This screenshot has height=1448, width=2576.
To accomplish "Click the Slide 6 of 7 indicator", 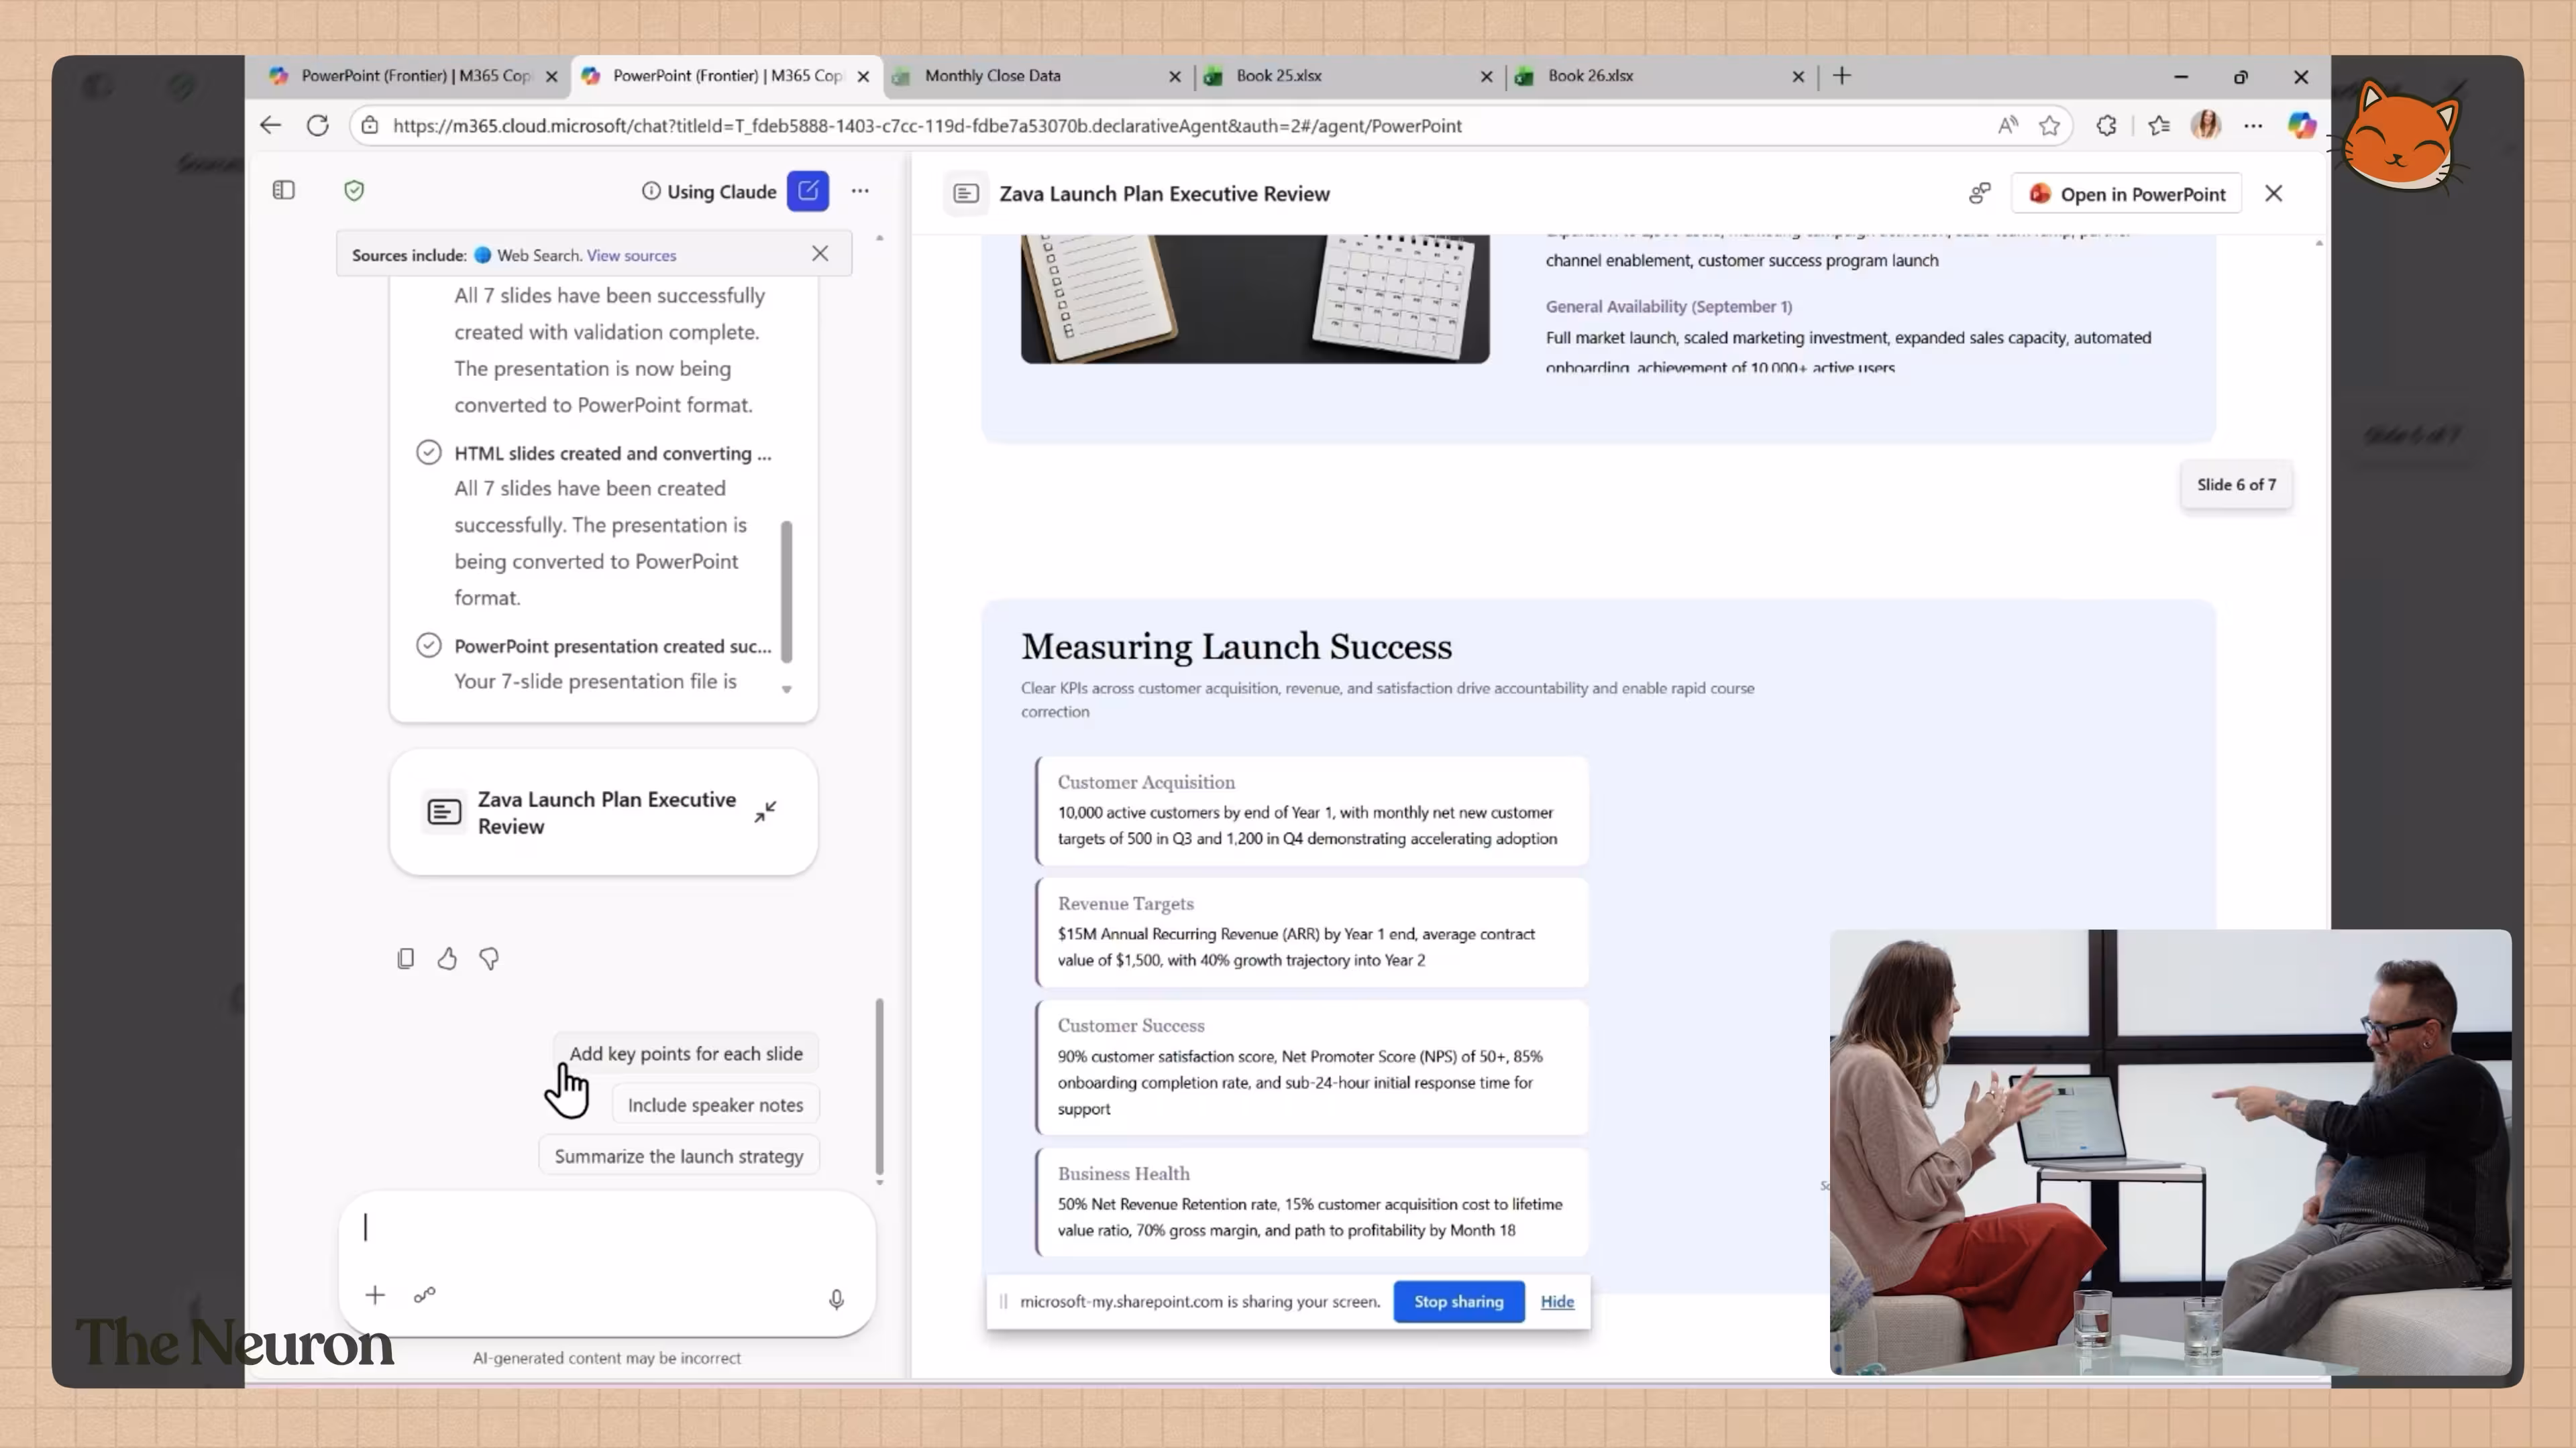I will 2236,485.
